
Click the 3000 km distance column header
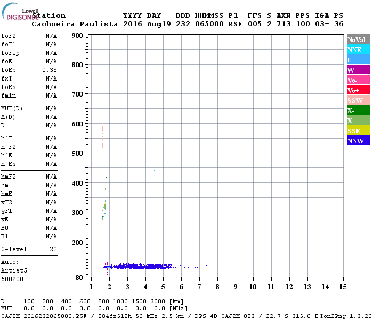coord(158,302)
